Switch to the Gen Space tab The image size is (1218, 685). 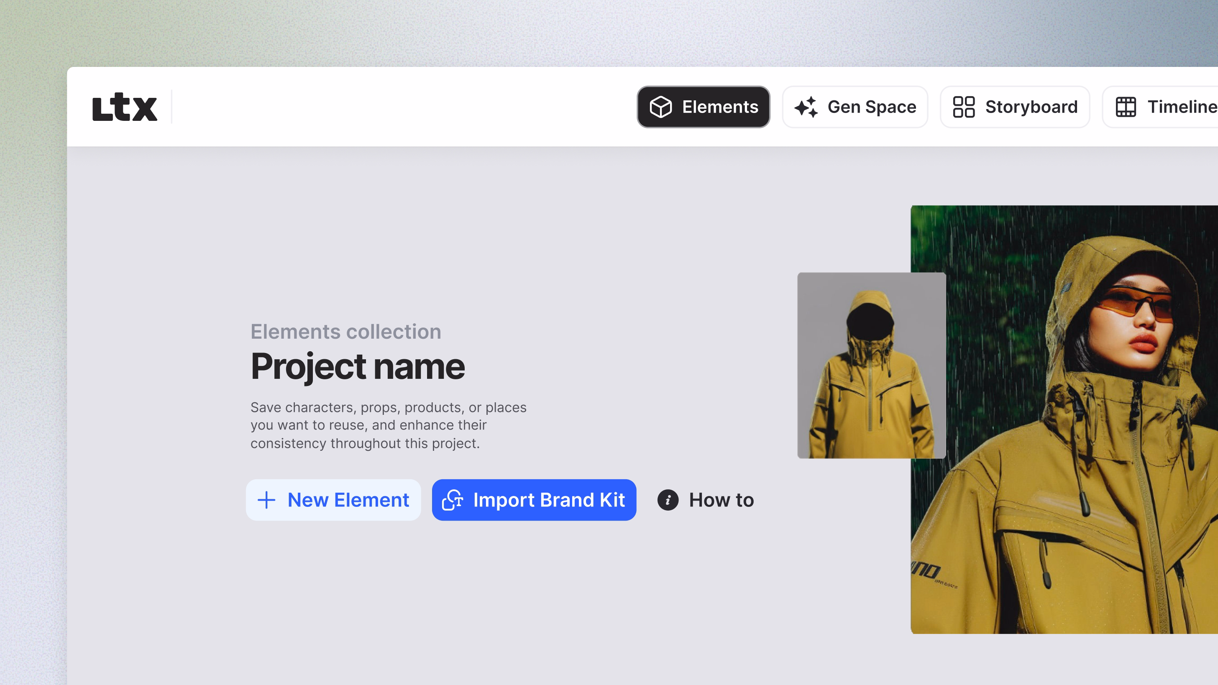(x=855, y=107)
